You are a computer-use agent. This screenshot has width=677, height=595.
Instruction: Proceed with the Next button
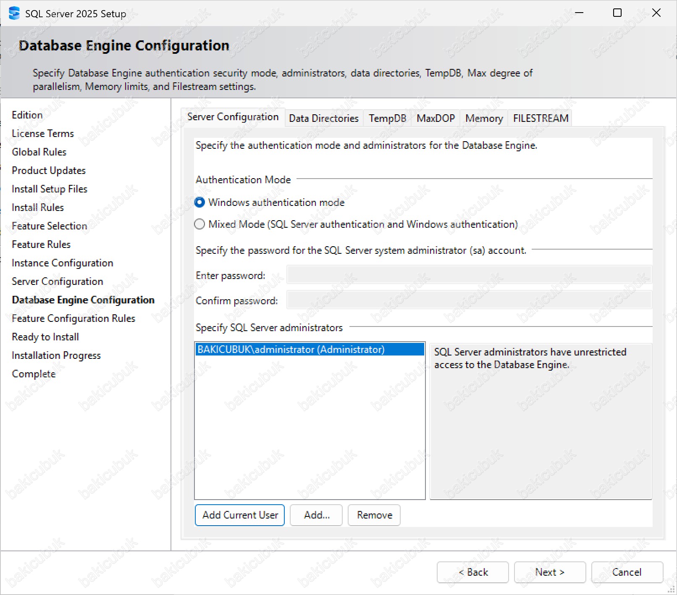click(x=549, y=572)
